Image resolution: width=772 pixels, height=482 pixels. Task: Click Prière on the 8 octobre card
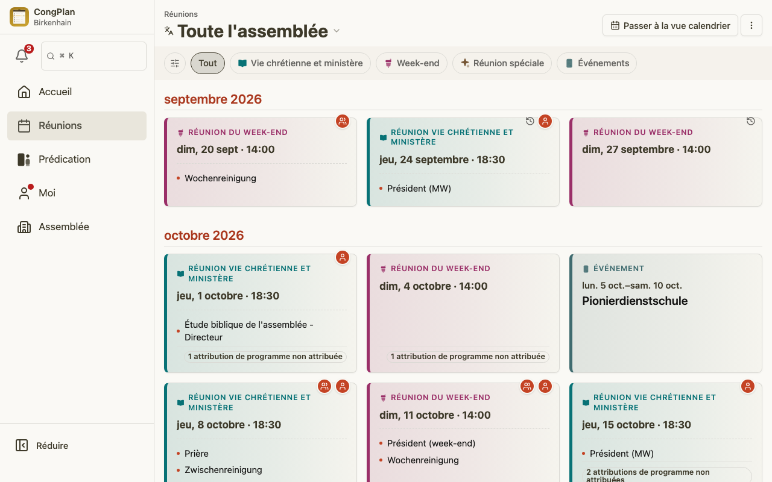tap(197, 454)
